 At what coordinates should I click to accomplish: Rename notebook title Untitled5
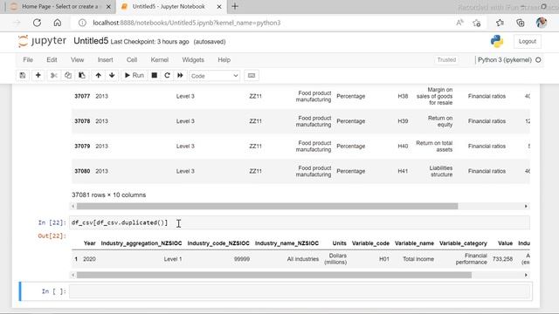point(91,41)
